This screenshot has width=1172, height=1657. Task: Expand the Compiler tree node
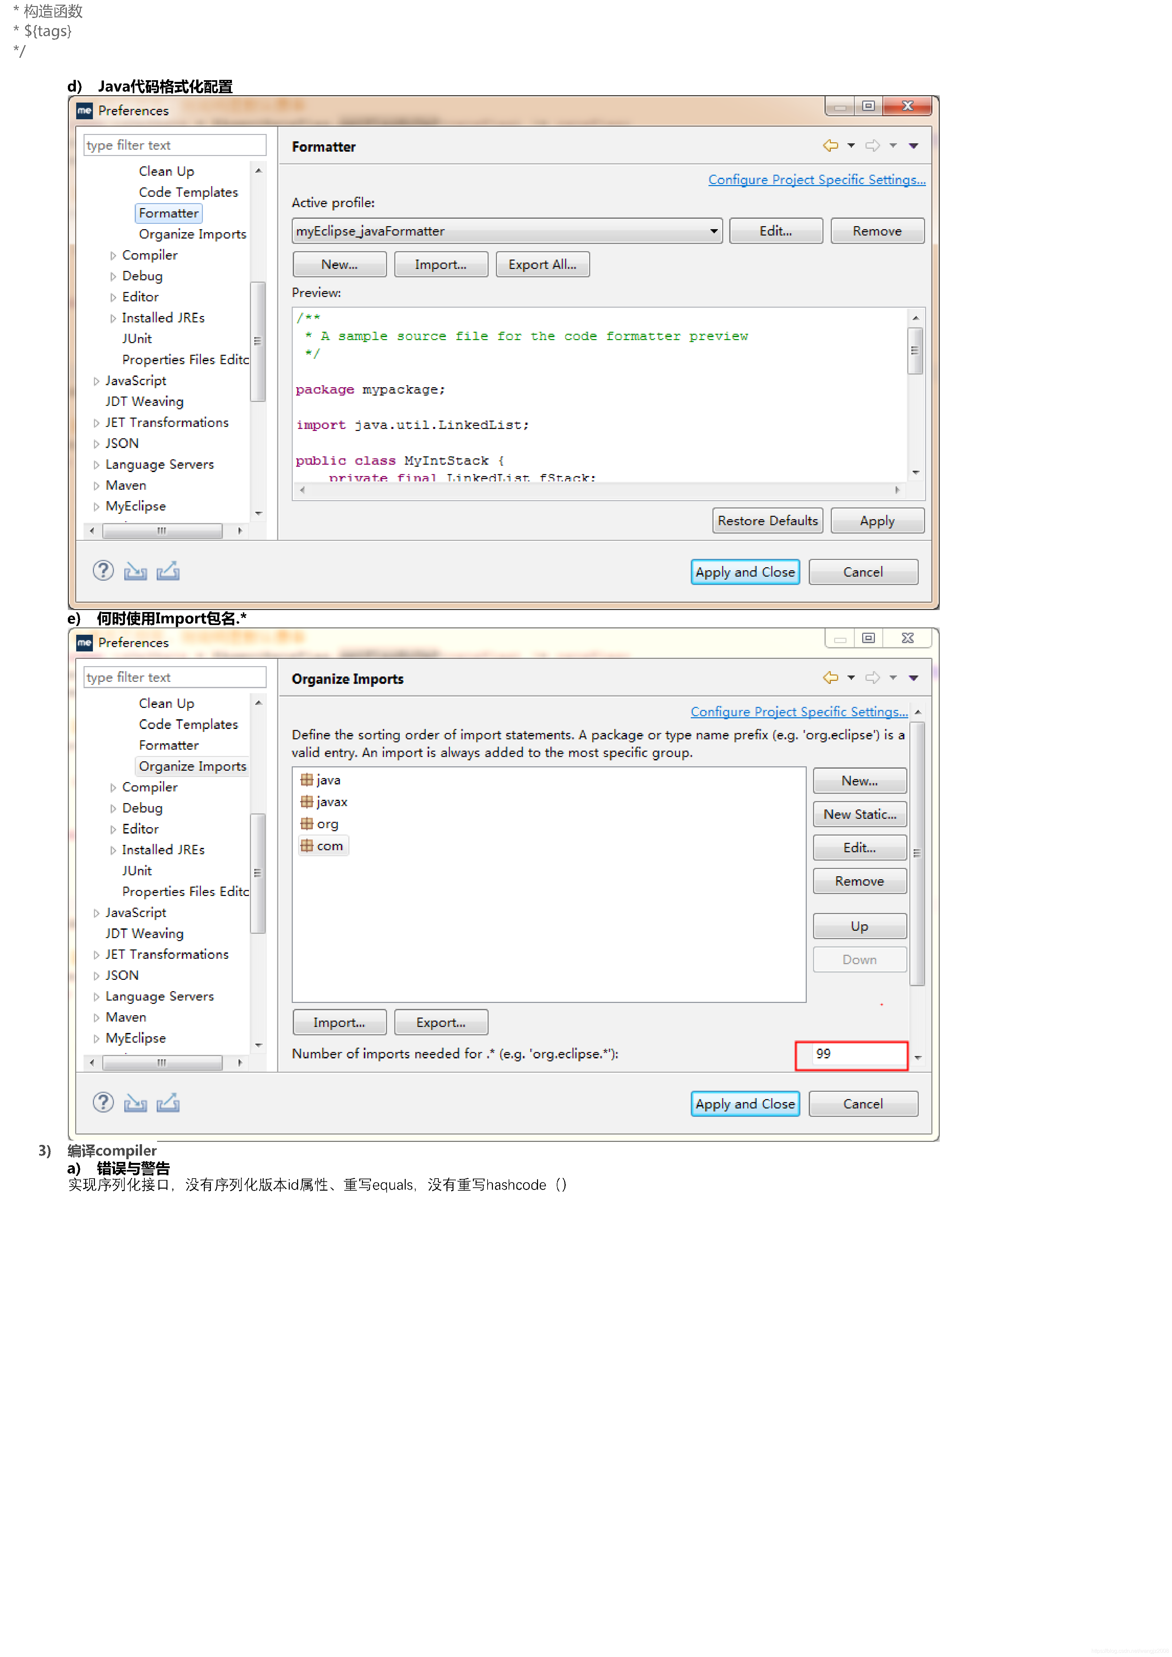coord(113,255)
